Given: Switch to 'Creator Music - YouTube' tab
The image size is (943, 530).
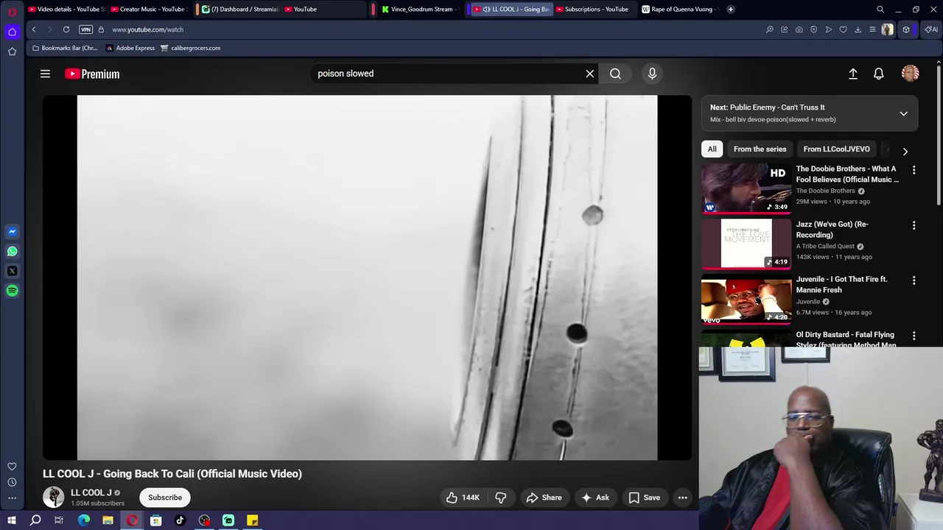Looking at the screenshot, I should tap(150, 10).
